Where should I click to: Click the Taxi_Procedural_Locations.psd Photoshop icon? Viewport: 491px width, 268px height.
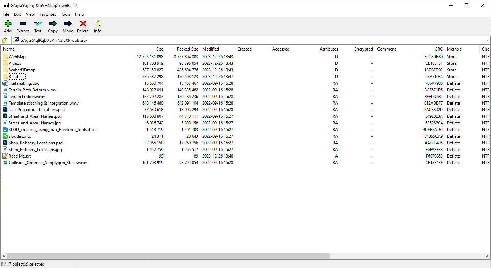[5, 109]
